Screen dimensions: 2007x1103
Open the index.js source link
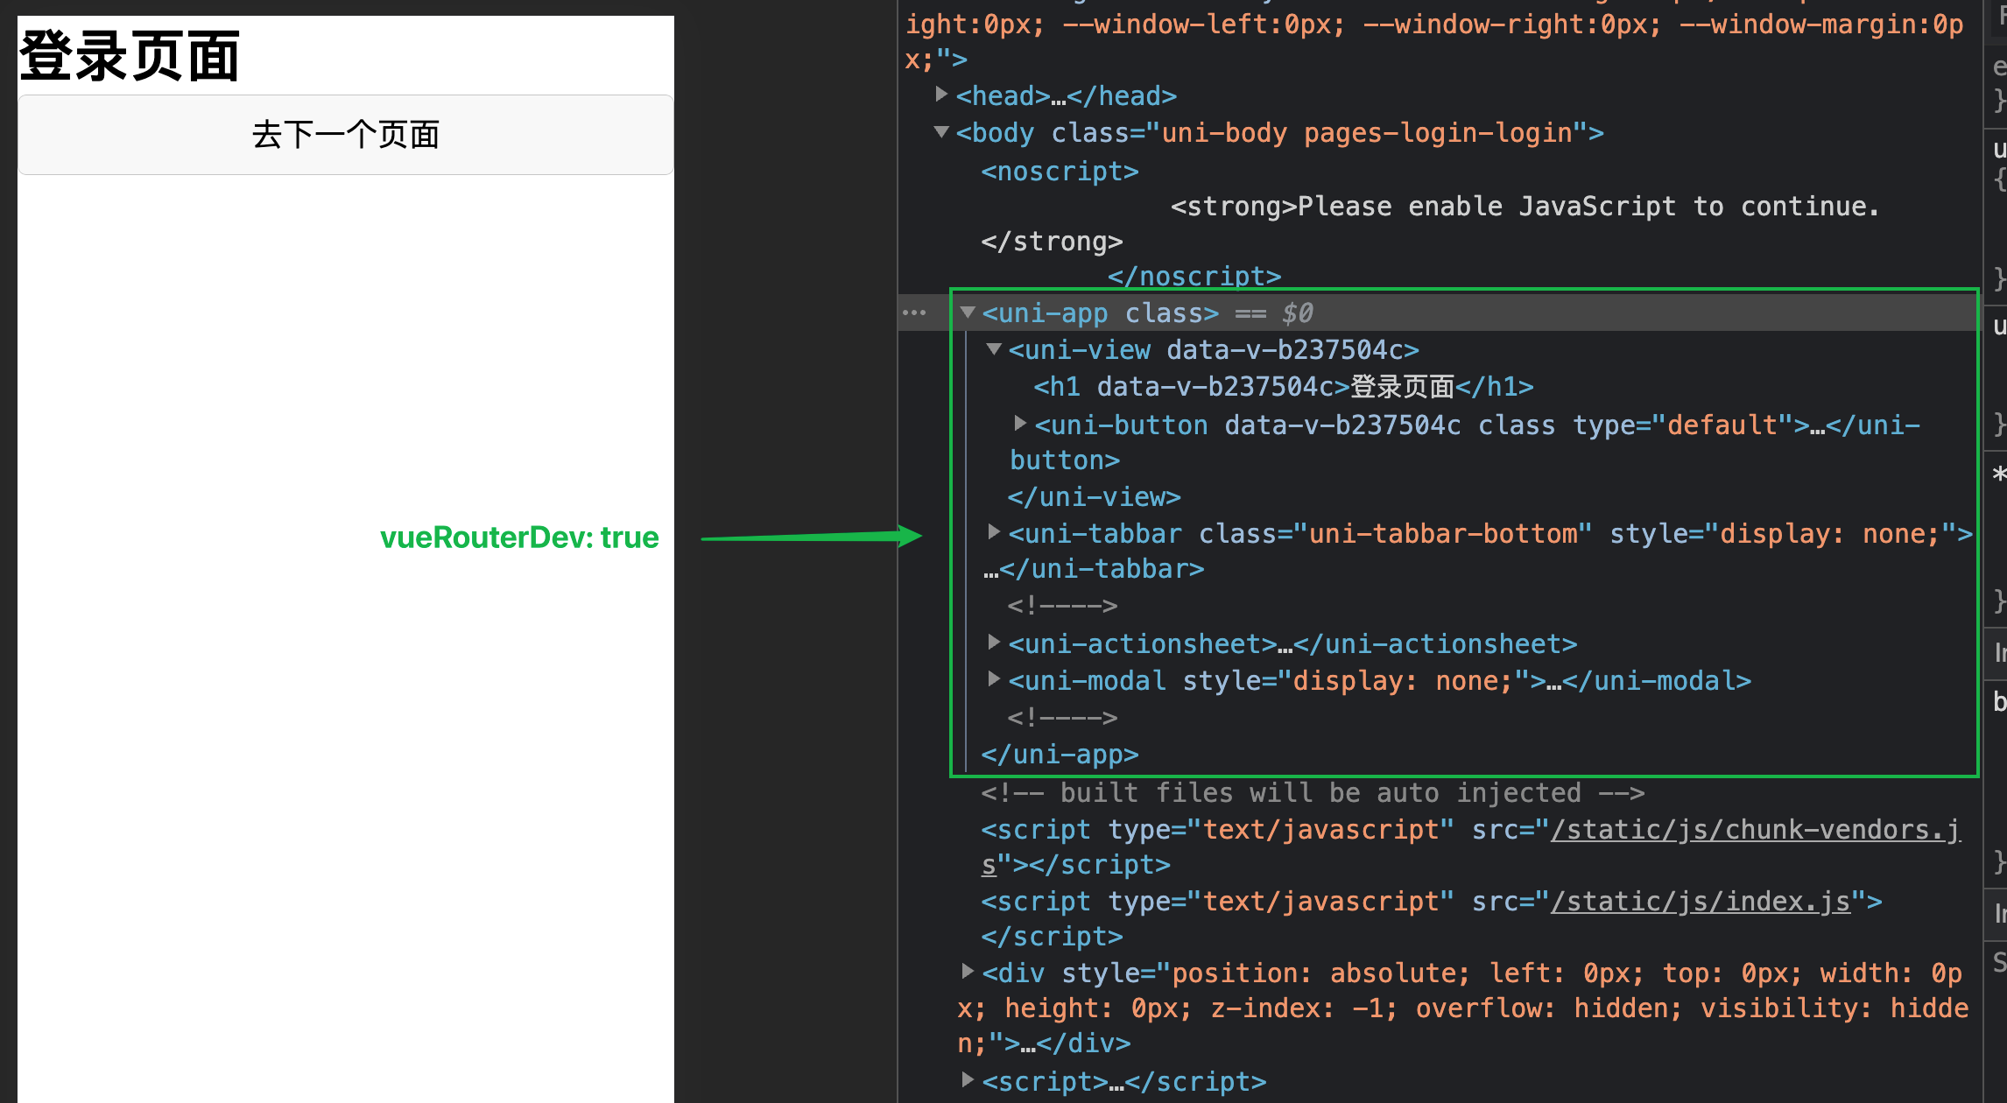coord(1700,902)
